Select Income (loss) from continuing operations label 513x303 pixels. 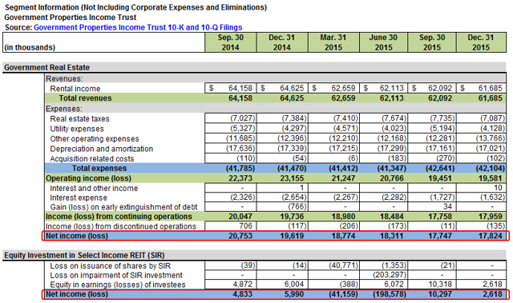pos(119,217)
